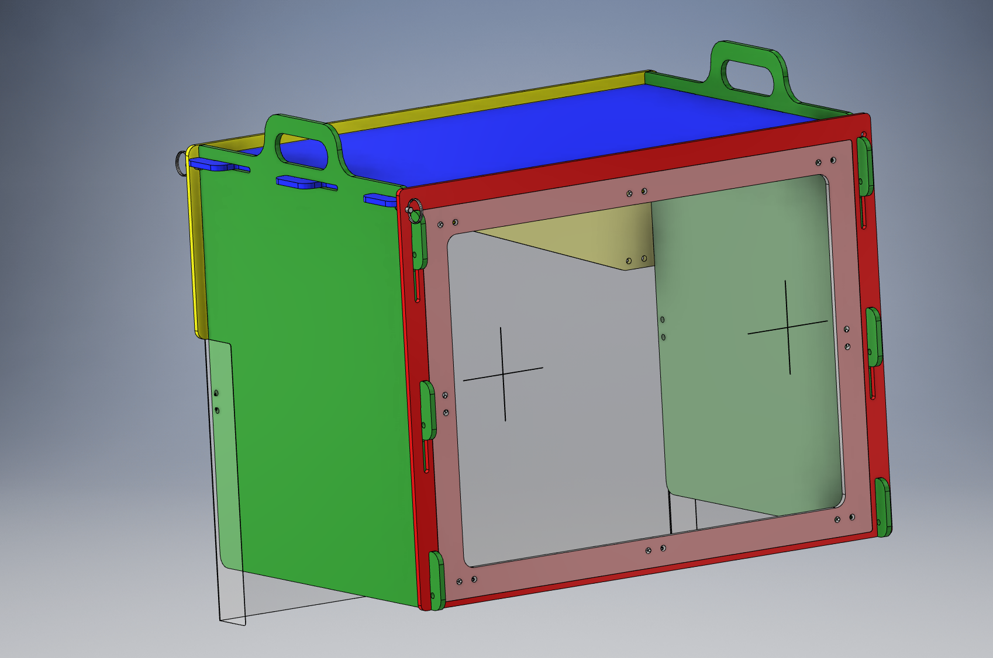Select the yellow back panel edge
This screenshot has width=993, height=658.
click(197, 245)
